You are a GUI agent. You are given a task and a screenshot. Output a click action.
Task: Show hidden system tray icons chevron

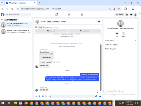[116, 103]
